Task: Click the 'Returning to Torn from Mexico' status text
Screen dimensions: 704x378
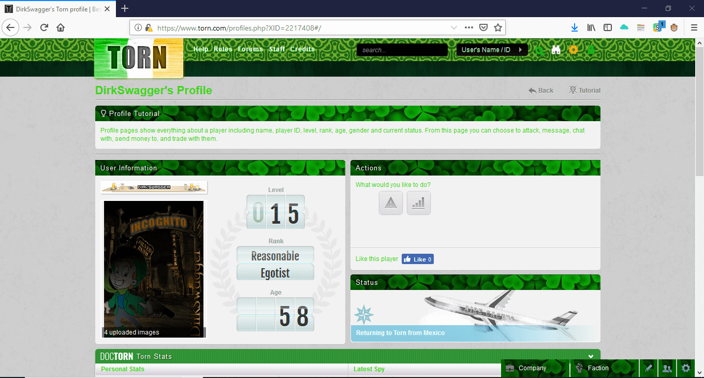Action: (401, 333)
